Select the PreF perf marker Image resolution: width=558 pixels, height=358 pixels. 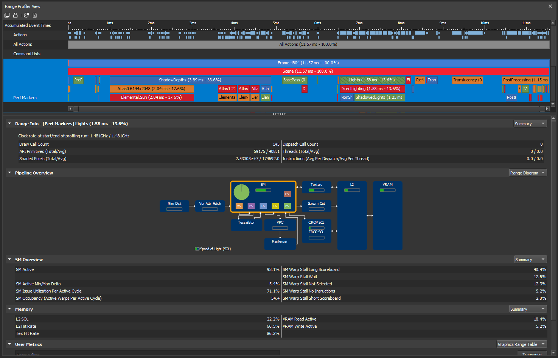[x=78, y=80]
